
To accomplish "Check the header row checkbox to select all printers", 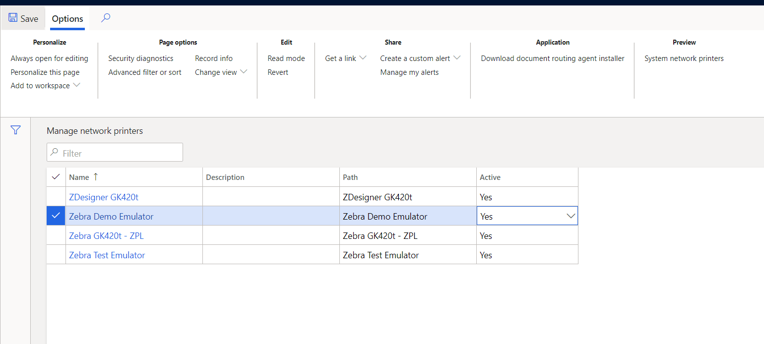I will (56, 176).
